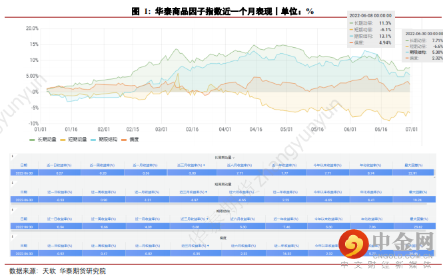Click the -10% y-axis label
This screenshot has height=277, width=443.
click(x=33, y=124)
